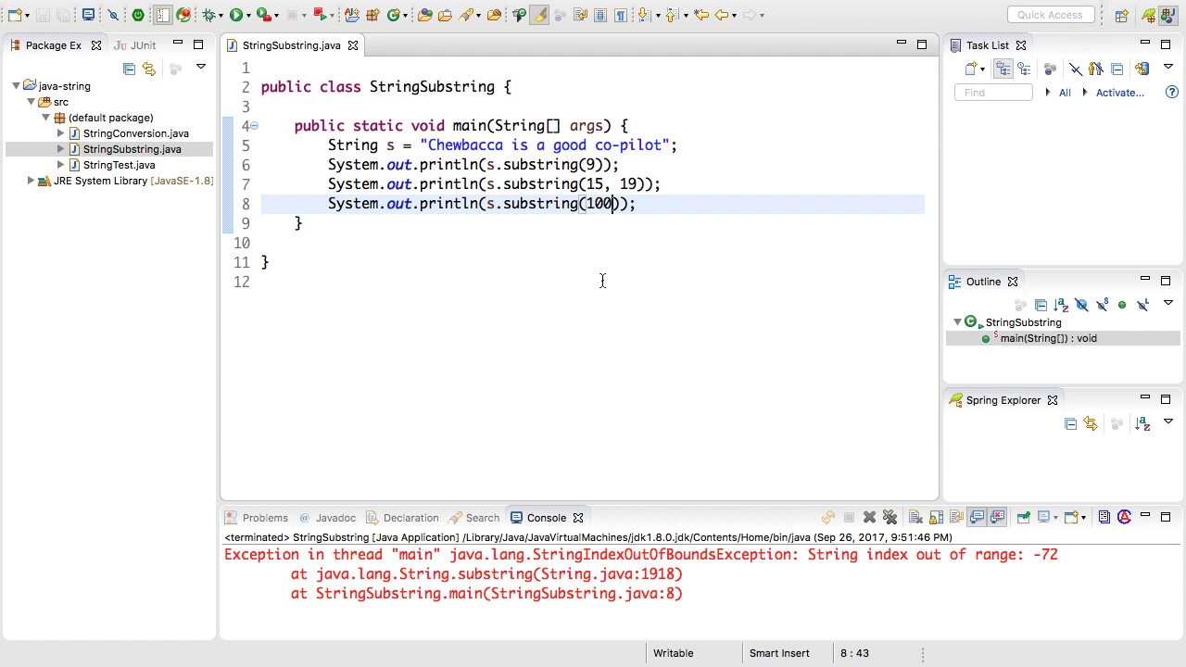The height and width of the screenshot is (667, 1186).
Task: Open the Open Console dropdown arrow
Action: click(1083, 518)
